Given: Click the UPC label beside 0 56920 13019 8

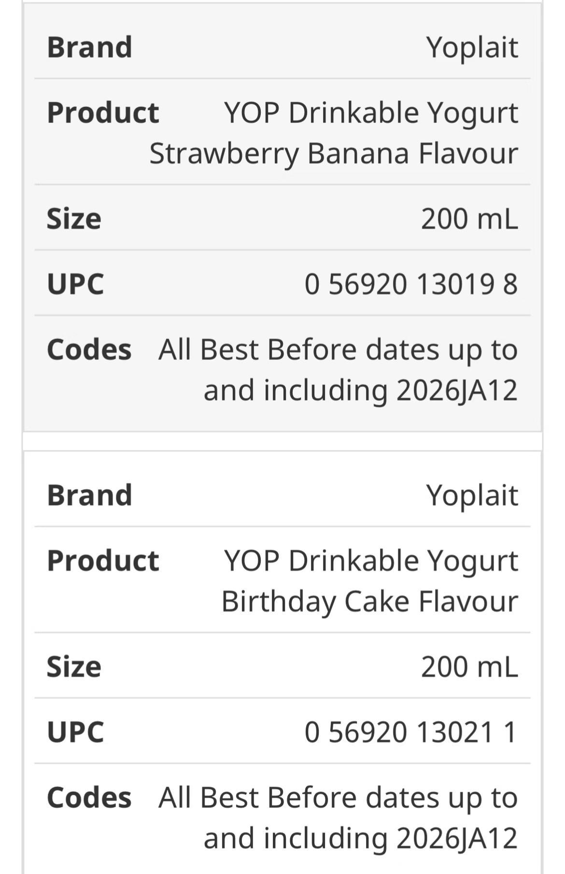Looking at the screenshot, I should 75,284.
